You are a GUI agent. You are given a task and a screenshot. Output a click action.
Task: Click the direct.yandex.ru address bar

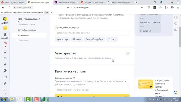coord(25,8)
